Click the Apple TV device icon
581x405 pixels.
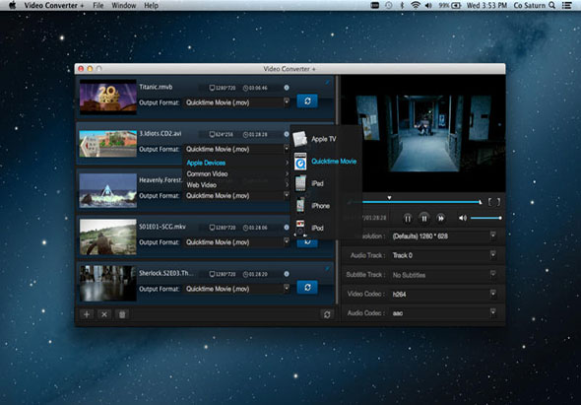tap(299, 139)
